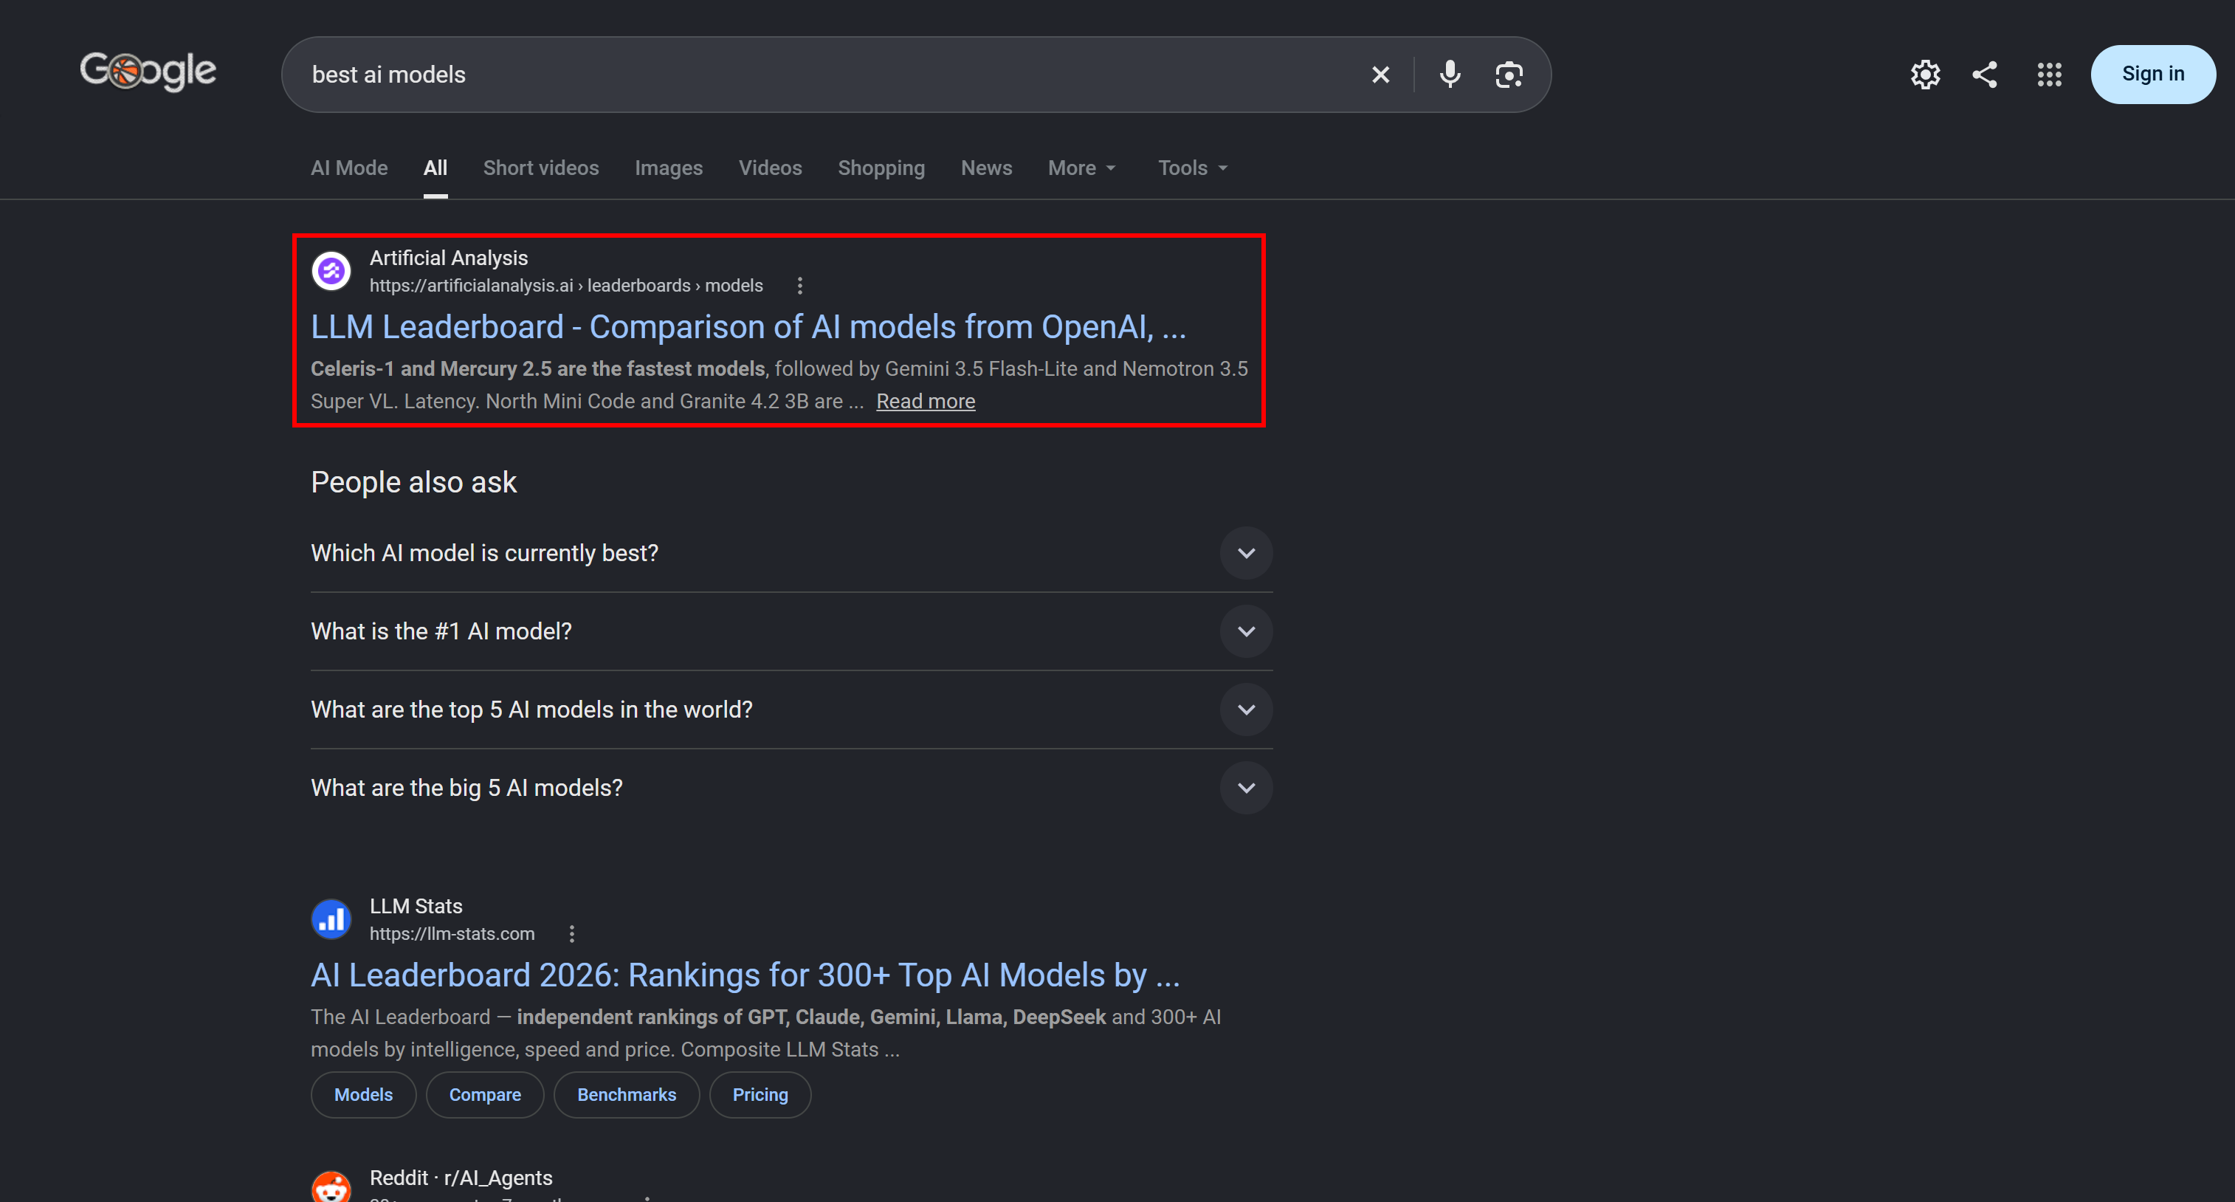Click the Models sitelink chip
The height and width of the screenshot is (1202, 2235).
[x=362, y=1095]
